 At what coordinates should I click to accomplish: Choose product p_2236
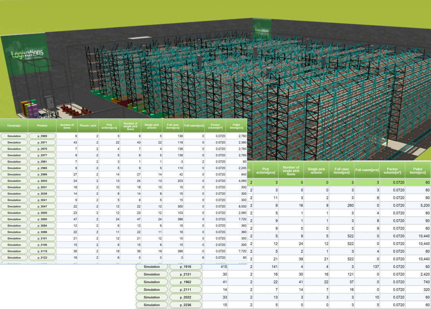click(x=185, y=305)
